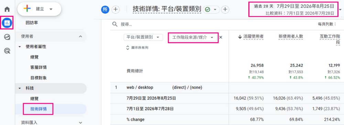
Task: Open arrow to the right of date range
Action: pyautogui.click(x=340, y=10)
